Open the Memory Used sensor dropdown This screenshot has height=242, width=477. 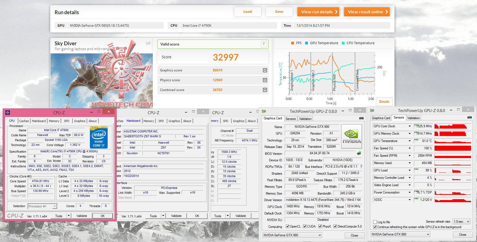point(410,163)
